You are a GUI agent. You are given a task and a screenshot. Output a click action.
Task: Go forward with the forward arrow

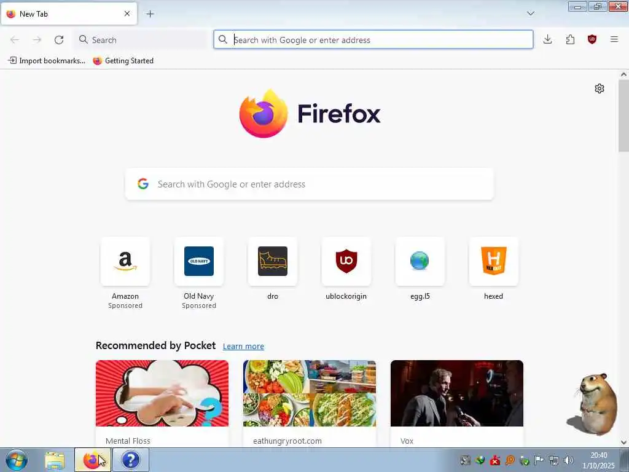pyautogui.click(x=37, y=40)
